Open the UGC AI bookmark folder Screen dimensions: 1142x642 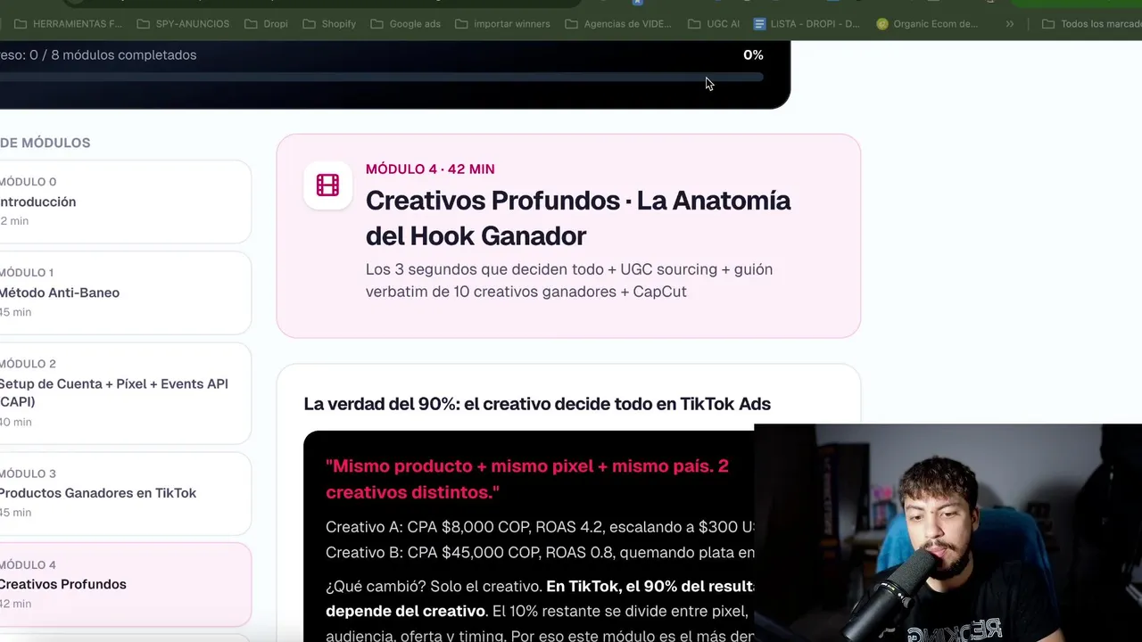coord(714,24)
